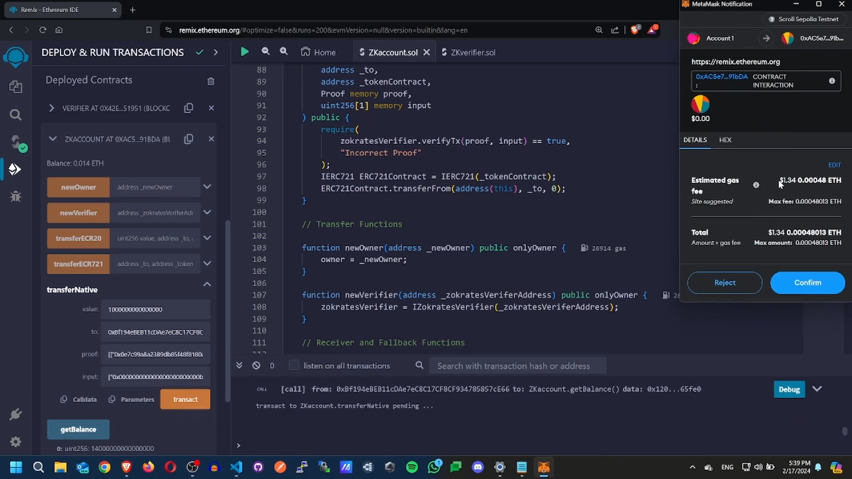This screenshot has height=479, width=852.
Task: Click the Scroll Sepolia Testnet network label
Action: (x=804, y=19)
